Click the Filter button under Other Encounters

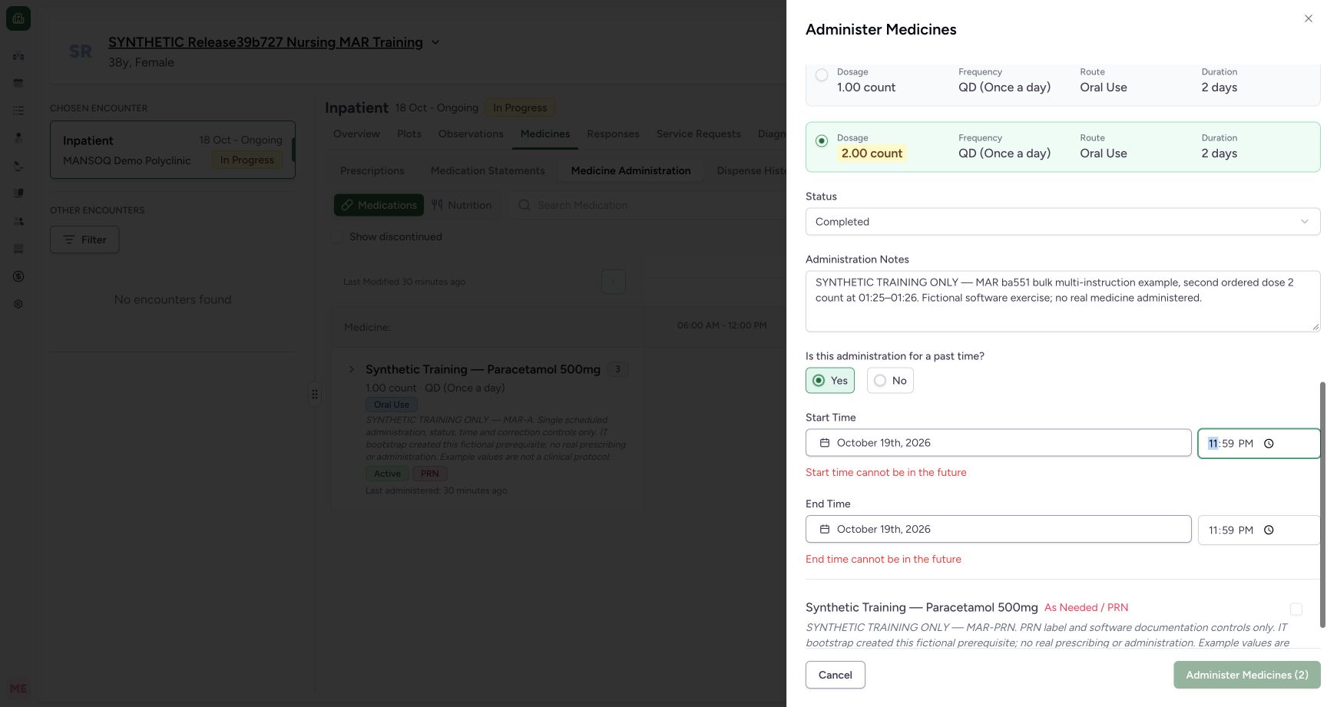click(x=84, y=240)
